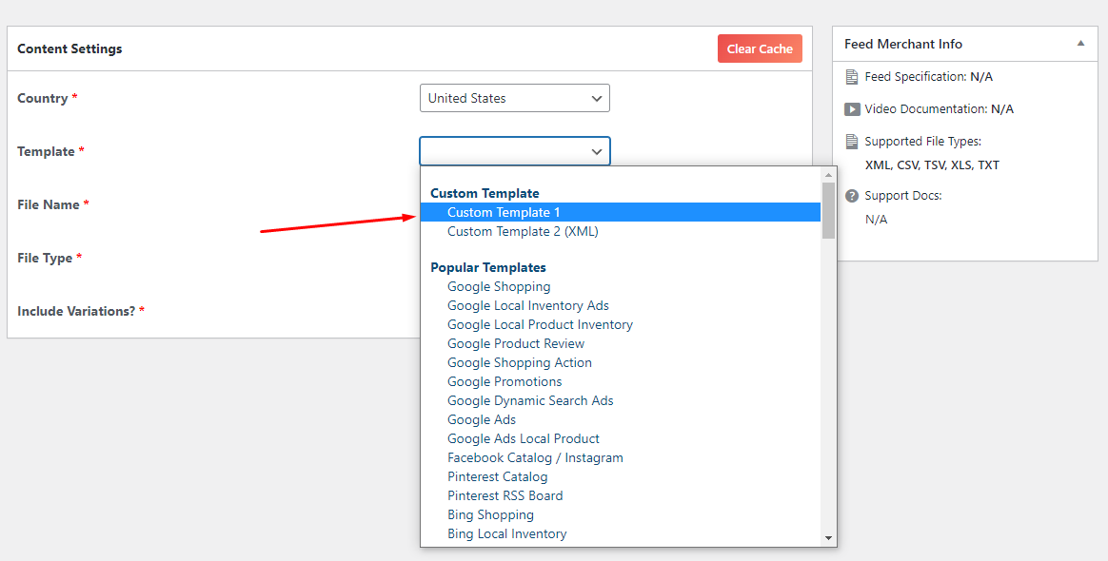Select the Google Ads template
This screenshot has width=1108, height=561.
pos(621,420)
